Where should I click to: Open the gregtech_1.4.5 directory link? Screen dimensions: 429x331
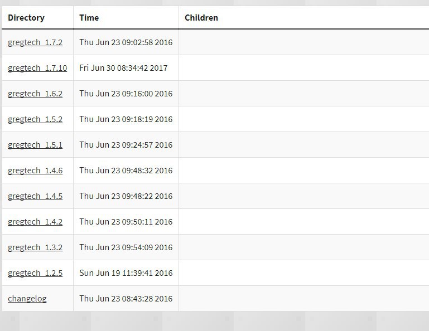coord(35,196)
